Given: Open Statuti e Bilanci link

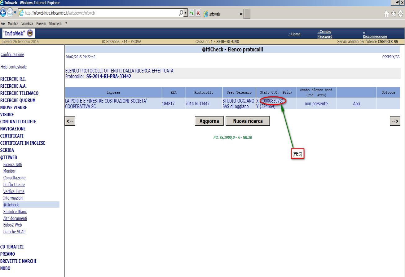Looking at the screenshot, I should tap(15, 212).
